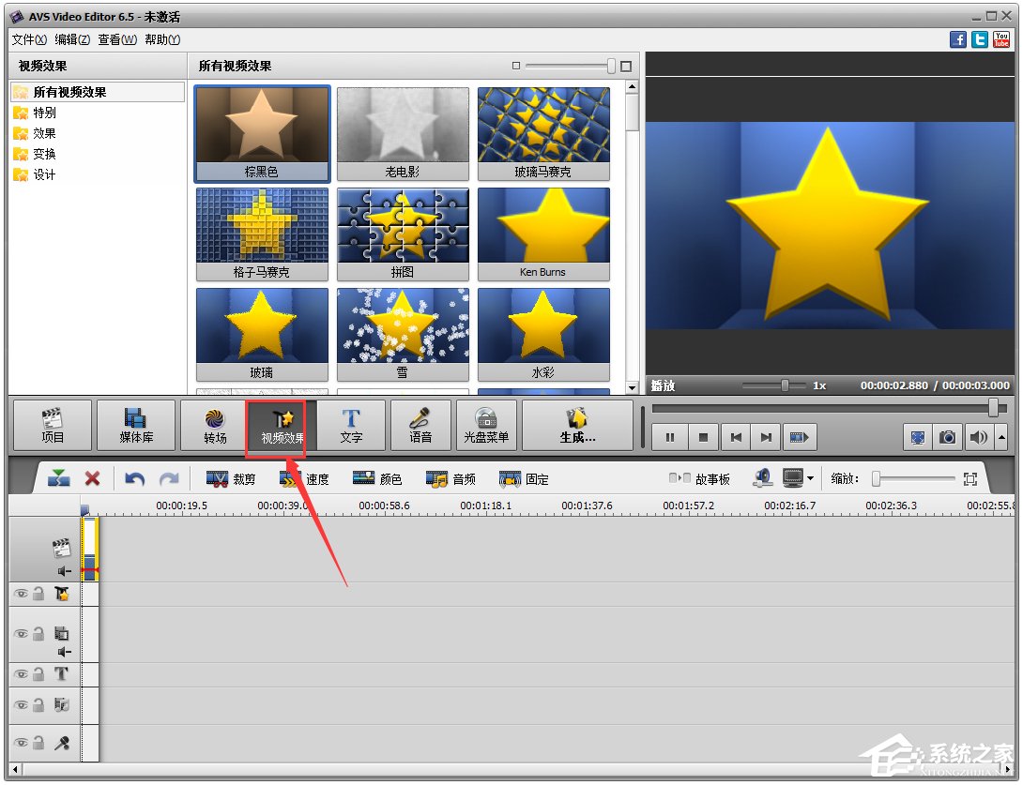Image resolution: width=1023 pixels, height=785 pixels.
Task: Open the 文件 menu
Action: pyautogui.click(x=29, y=39)
